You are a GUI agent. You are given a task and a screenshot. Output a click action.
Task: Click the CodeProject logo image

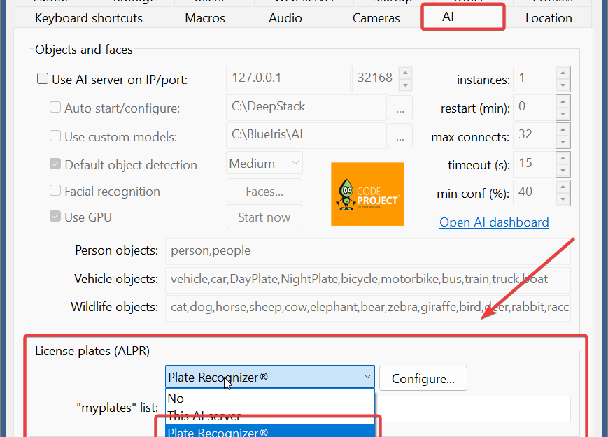click(367, 194)
